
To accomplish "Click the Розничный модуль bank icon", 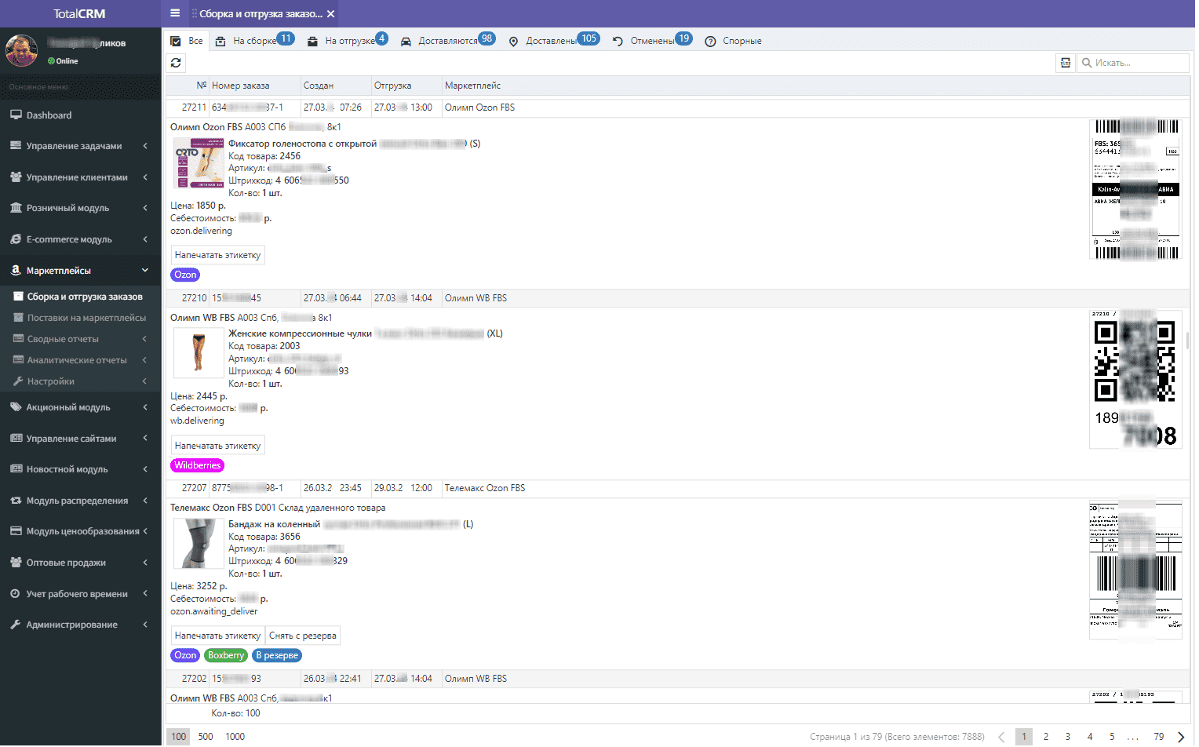I will [16, 208].
